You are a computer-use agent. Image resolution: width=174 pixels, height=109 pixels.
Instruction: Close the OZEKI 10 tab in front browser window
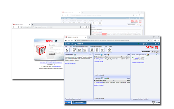(x=86, y=37)
